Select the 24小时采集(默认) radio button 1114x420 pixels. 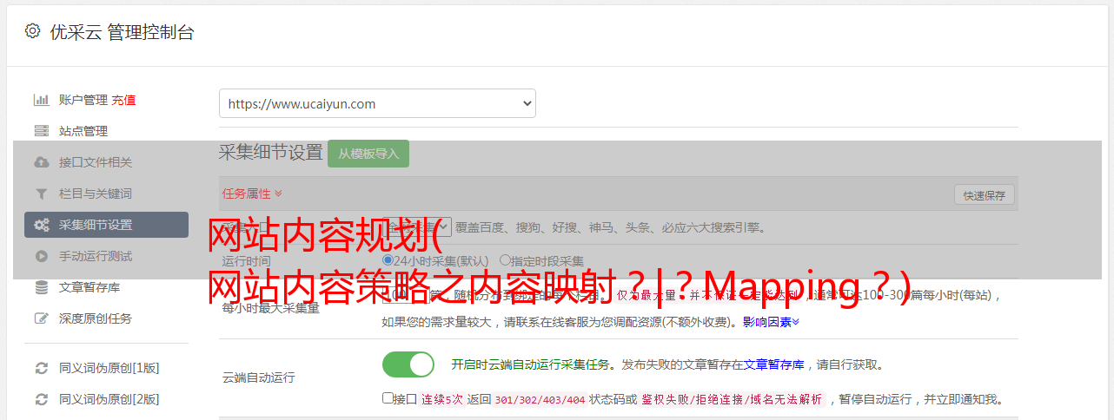pos(388,259)
